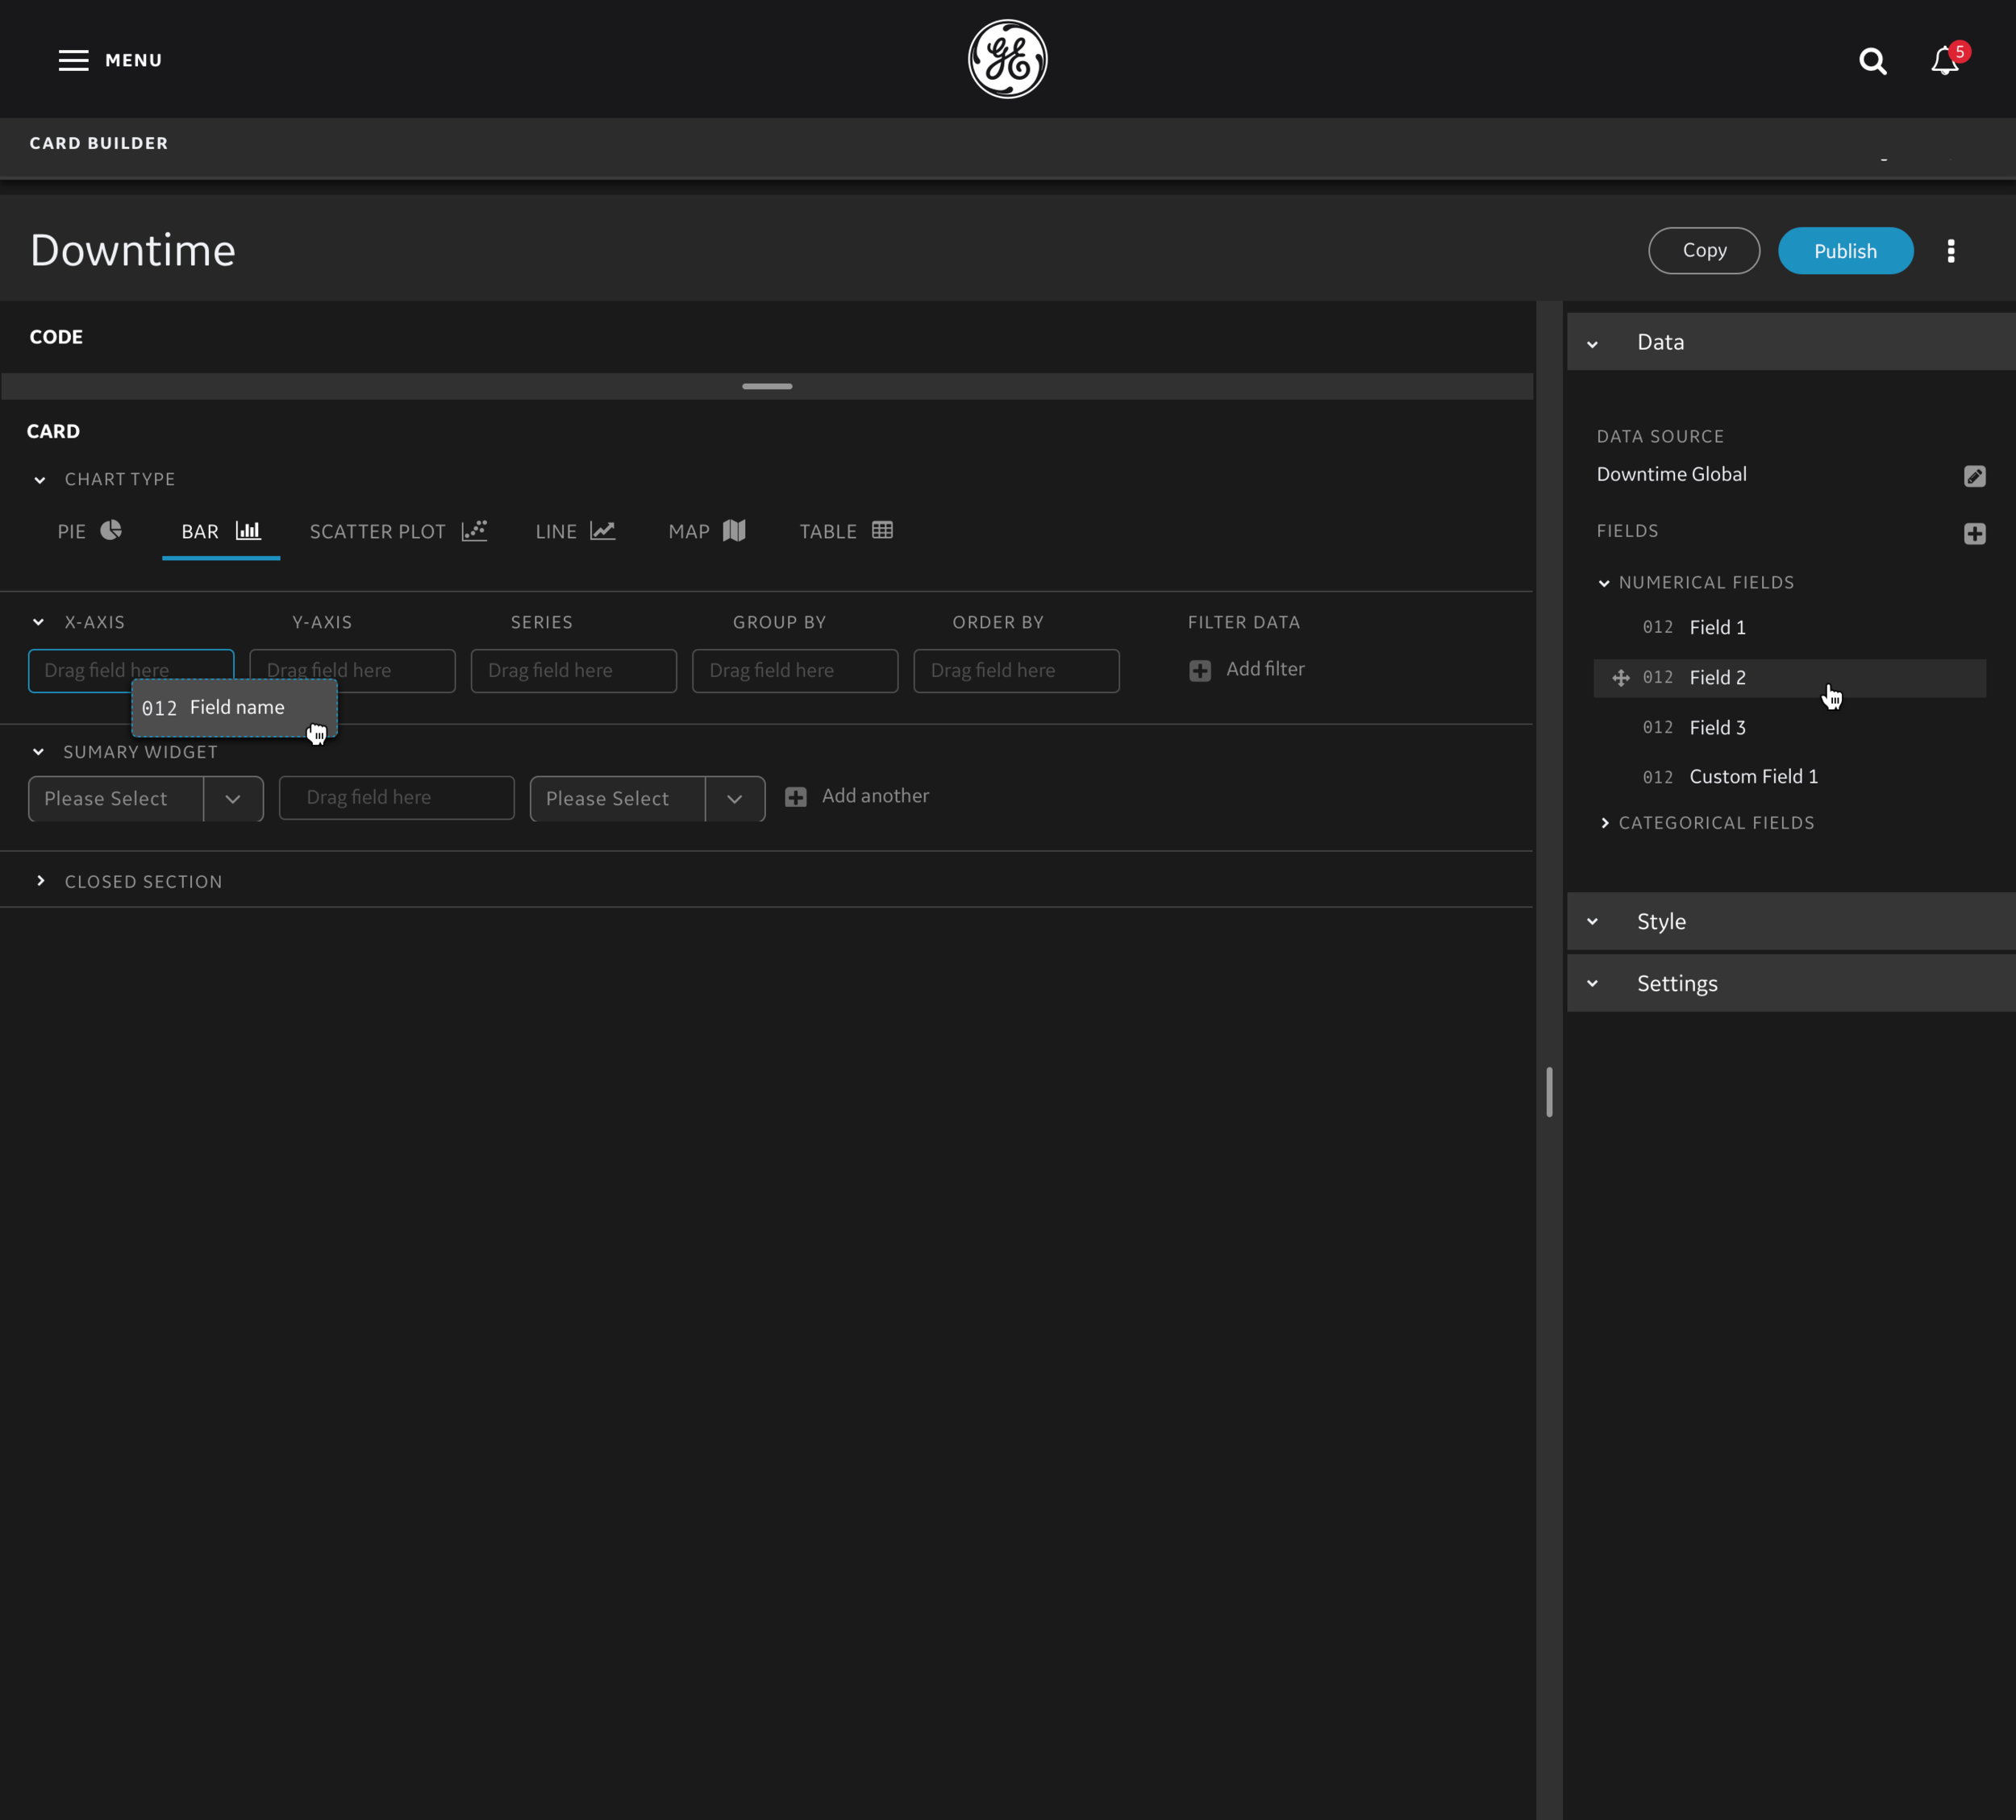
Task: Expand the Closed Section
Action: pos(40,880)
